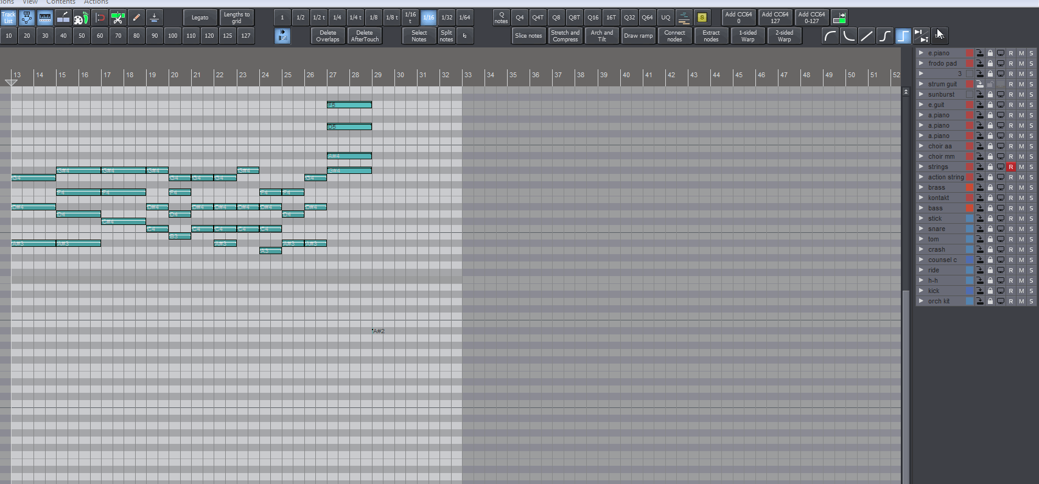Select the concave curve shape icon
The image size is (1039, 484).
pos(848,36)
